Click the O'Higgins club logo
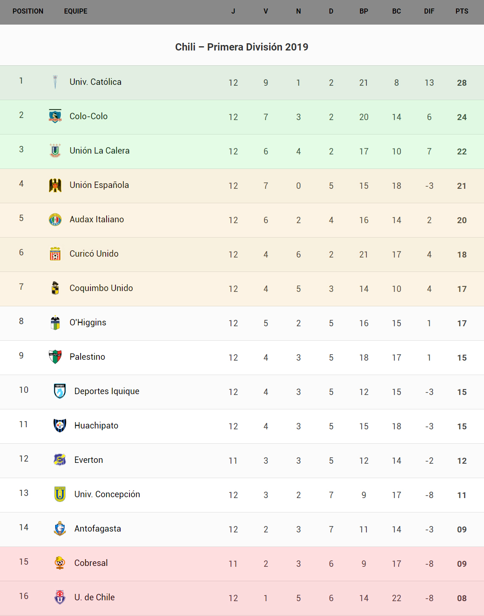 (x=55, y=322)
